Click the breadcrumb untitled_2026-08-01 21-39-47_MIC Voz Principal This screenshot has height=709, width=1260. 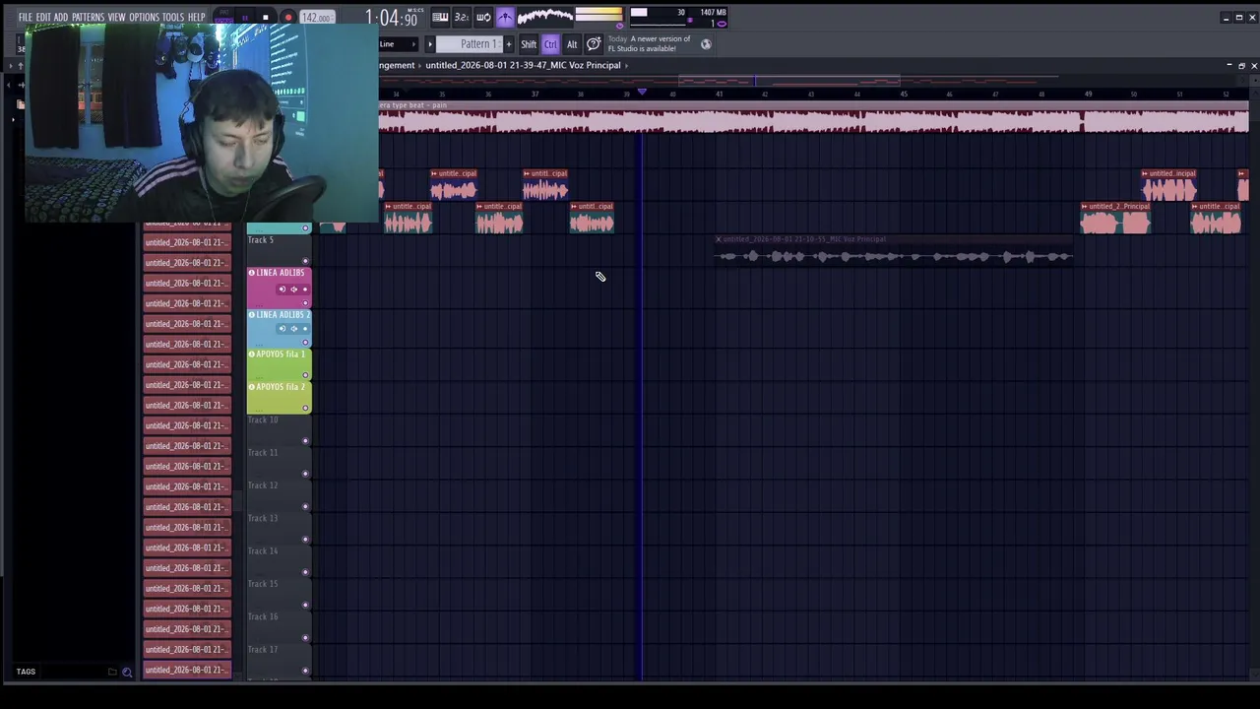click(523, 65)
